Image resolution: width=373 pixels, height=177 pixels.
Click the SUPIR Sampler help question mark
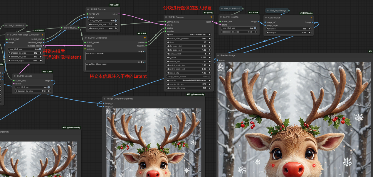211,17
